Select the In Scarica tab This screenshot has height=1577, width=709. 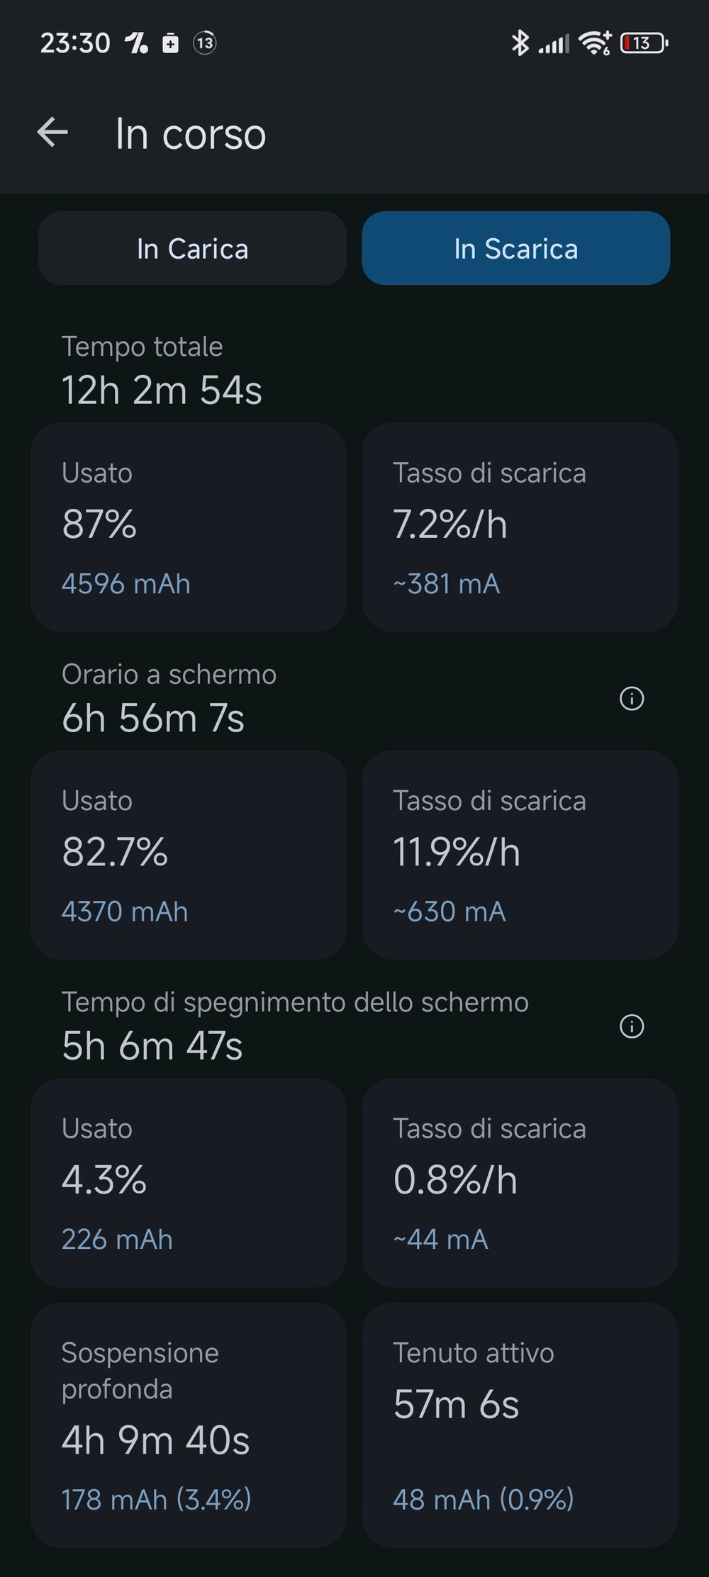pyautogui.click(x=516, y=249)
